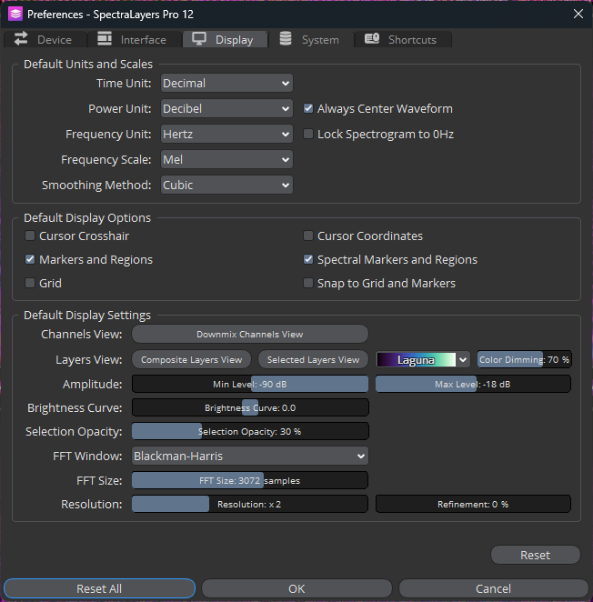Viewport: 593px width, 602px height.
Task: Open the Device preferences tab
Action: [x=44, y=39]
